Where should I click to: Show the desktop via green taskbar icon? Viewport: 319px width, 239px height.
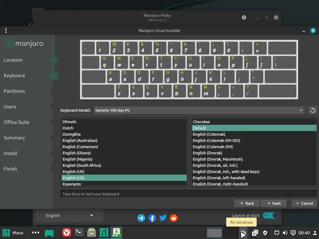[49, 233]
